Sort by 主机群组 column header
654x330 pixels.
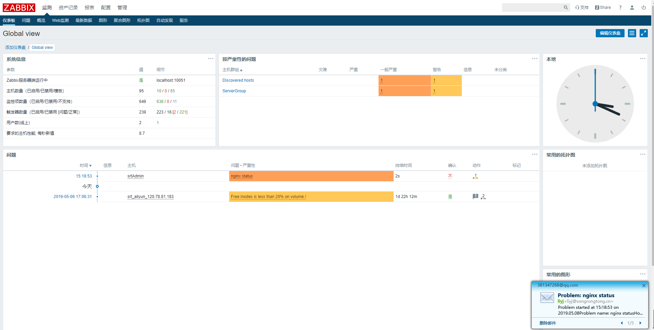click(x=232, y=70)
